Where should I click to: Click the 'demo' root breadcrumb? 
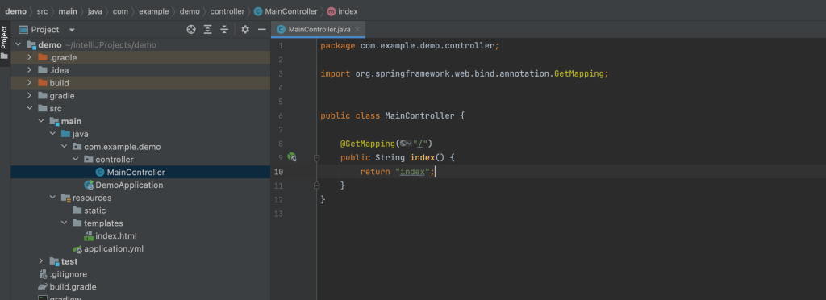(x=16, y=11)
